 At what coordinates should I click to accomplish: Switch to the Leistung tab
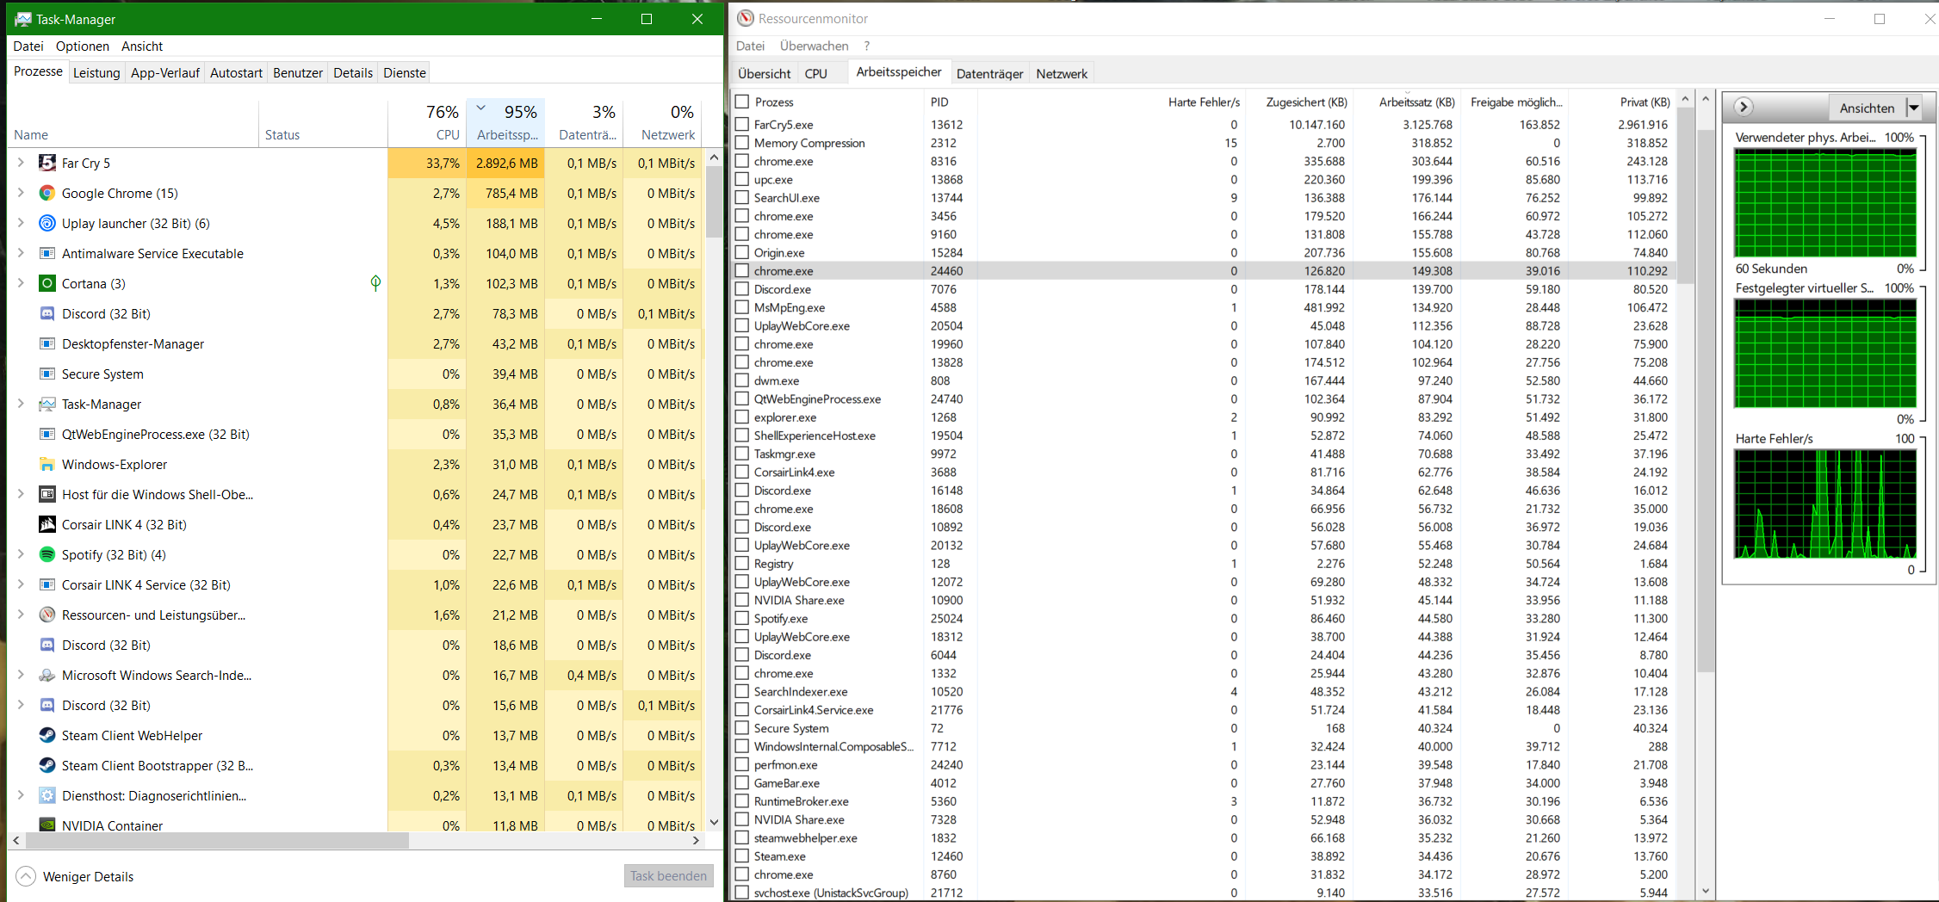point(96,73)
